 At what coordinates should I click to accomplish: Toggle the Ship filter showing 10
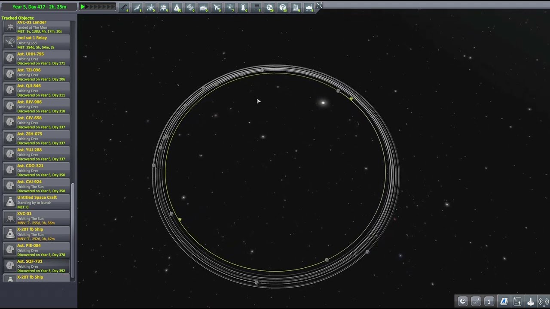[177, 7]
